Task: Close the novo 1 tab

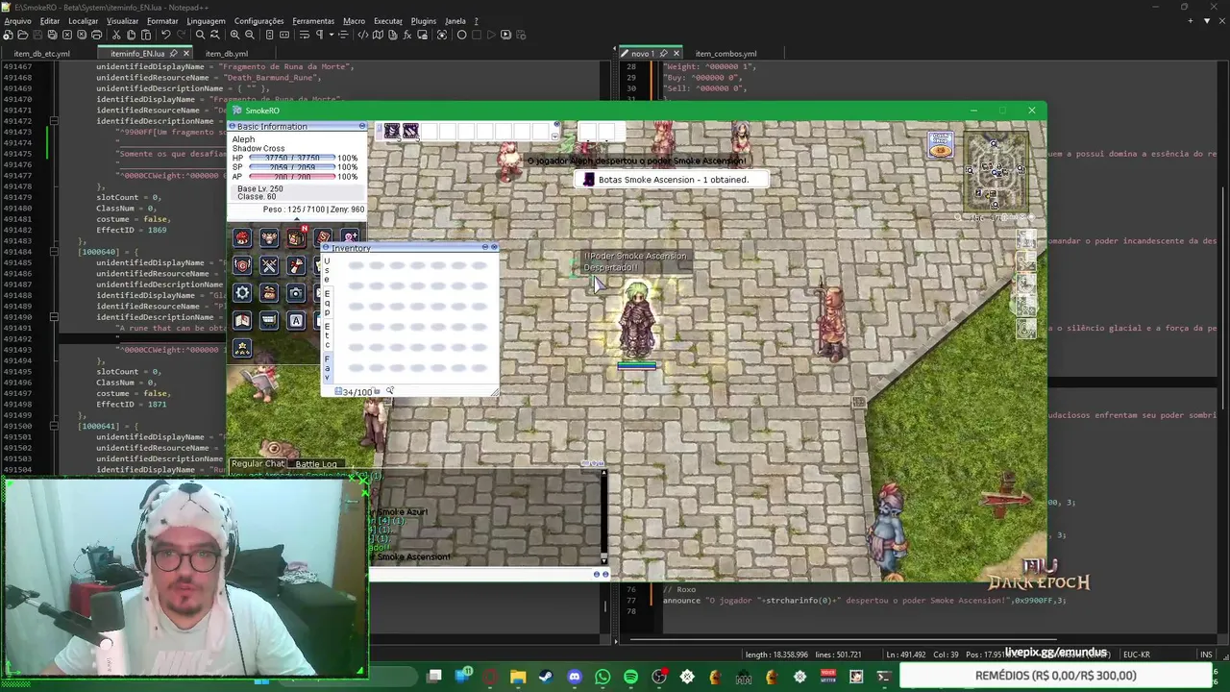Action: 676,54
